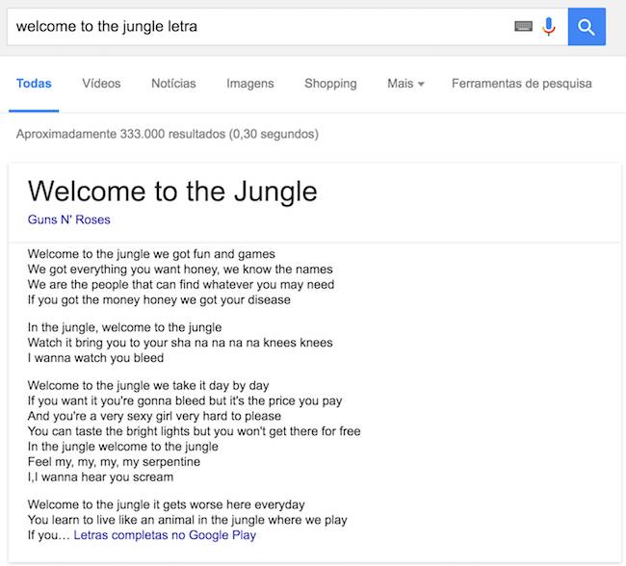Screen dimensions: 626x566
Task: Expand the Mais dropdown menu
Action: 405,84
